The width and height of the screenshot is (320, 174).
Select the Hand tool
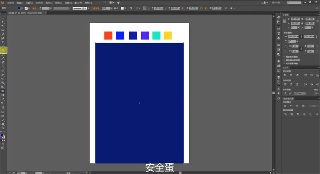coord(3,124)
